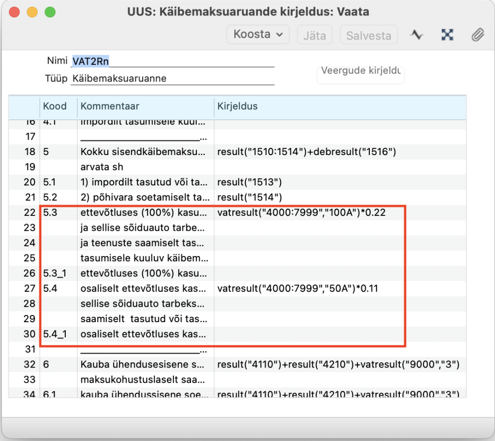The width and height of the screenshot is (495, 441).
Task: Click the Veergude kirjeldus button
Action: point(361,71)
